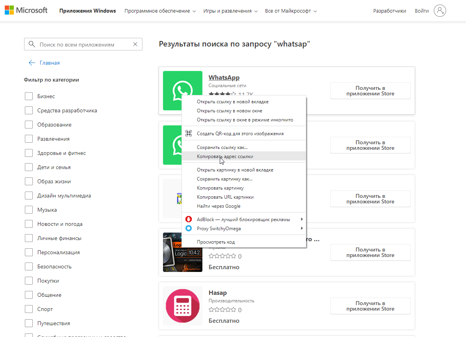Expand the Программное обеспечение dropdown
Viewport: 466px width, 337px height.
(160, 11)
